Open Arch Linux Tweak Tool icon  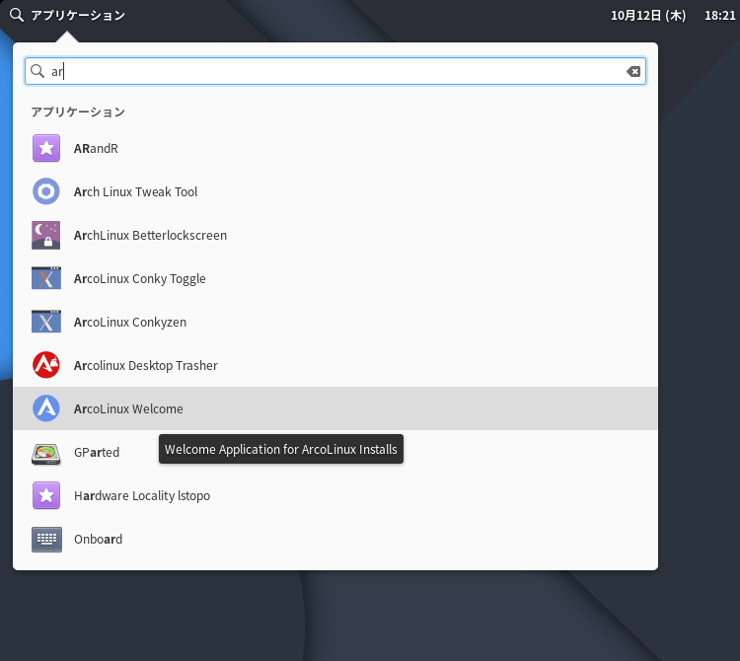pos(46,191)
